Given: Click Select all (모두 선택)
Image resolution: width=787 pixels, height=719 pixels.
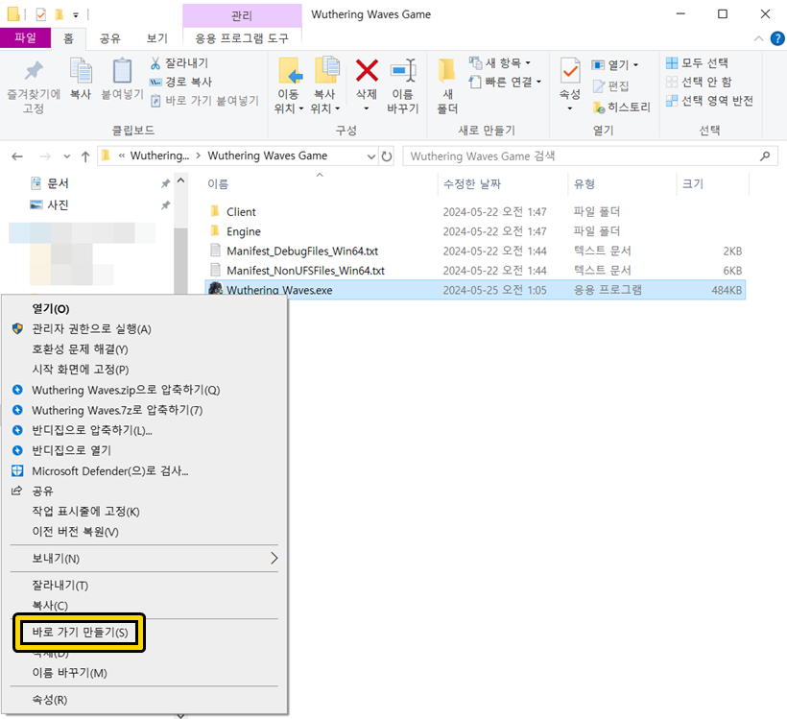Looking at the screenshot, I should click(x=697, y=62).
